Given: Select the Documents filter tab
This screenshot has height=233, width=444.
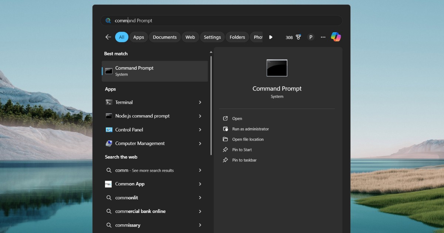Looking at the screenshot, I should pos(165,37).
